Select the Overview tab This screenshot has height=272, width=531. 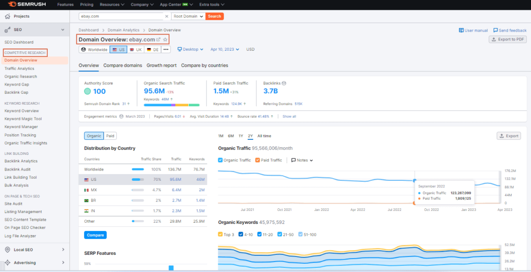coord(89,65)
